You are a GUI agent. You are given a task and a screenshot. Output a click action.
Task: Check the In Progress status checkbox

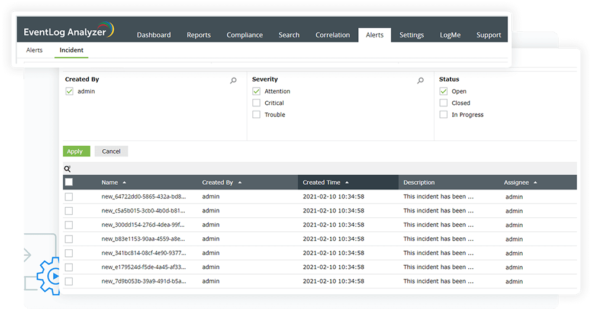443,114
